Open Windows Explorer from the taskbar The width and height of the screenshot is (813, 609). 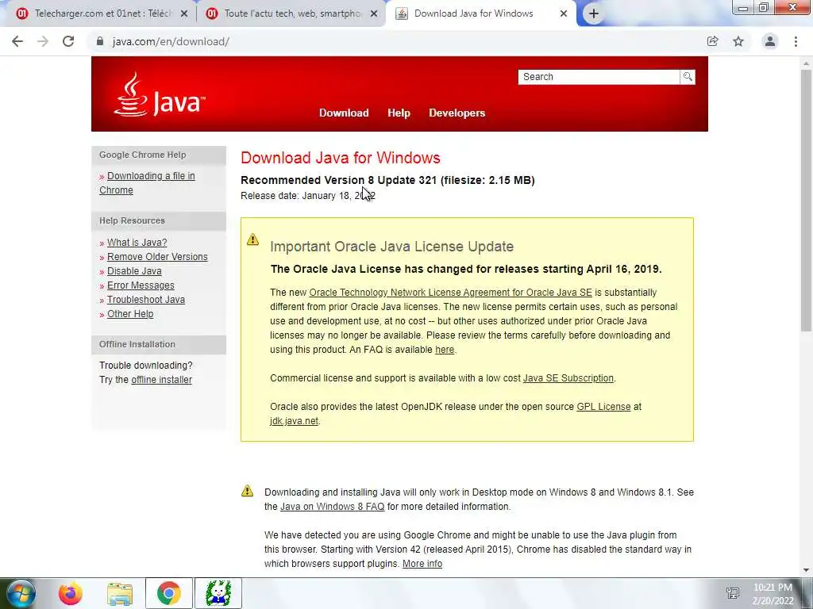120,593
